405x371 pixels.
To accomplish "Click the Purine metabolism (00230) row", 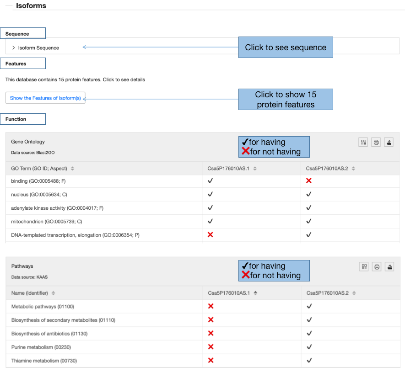I will (x=203, y=347).
